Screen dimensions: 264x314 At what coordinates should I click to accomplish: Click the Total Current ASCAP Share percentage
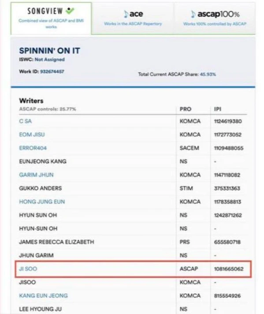click(x=208, y=74)
